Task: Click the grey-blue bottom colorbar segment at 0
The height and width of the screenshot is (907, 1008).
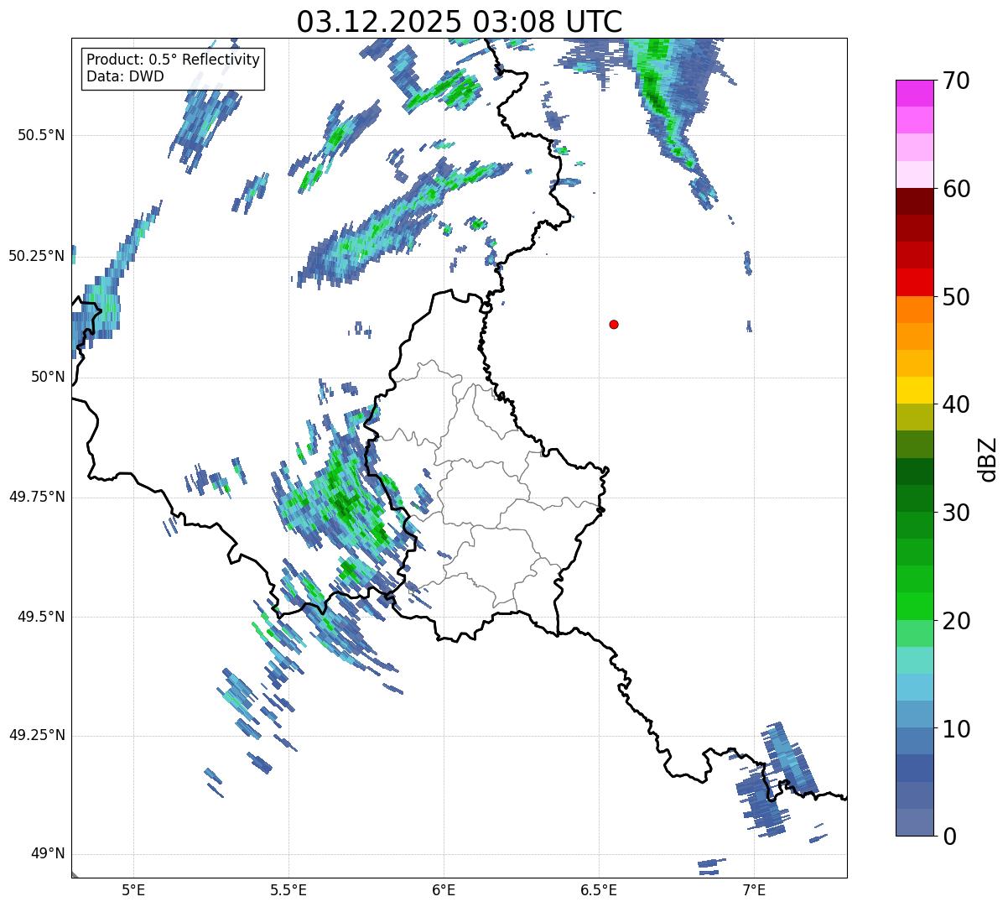Action: coord(915,822)
